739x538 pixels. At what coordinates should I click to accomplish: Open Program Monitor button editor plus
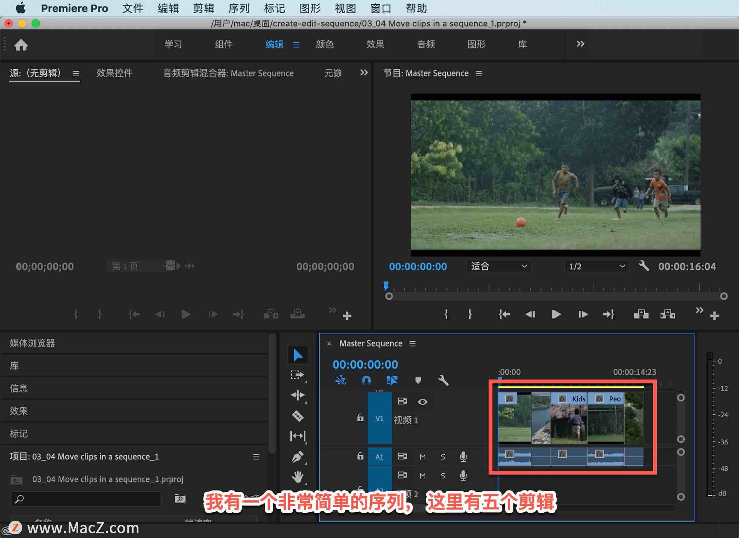click(x=714, y=316)
